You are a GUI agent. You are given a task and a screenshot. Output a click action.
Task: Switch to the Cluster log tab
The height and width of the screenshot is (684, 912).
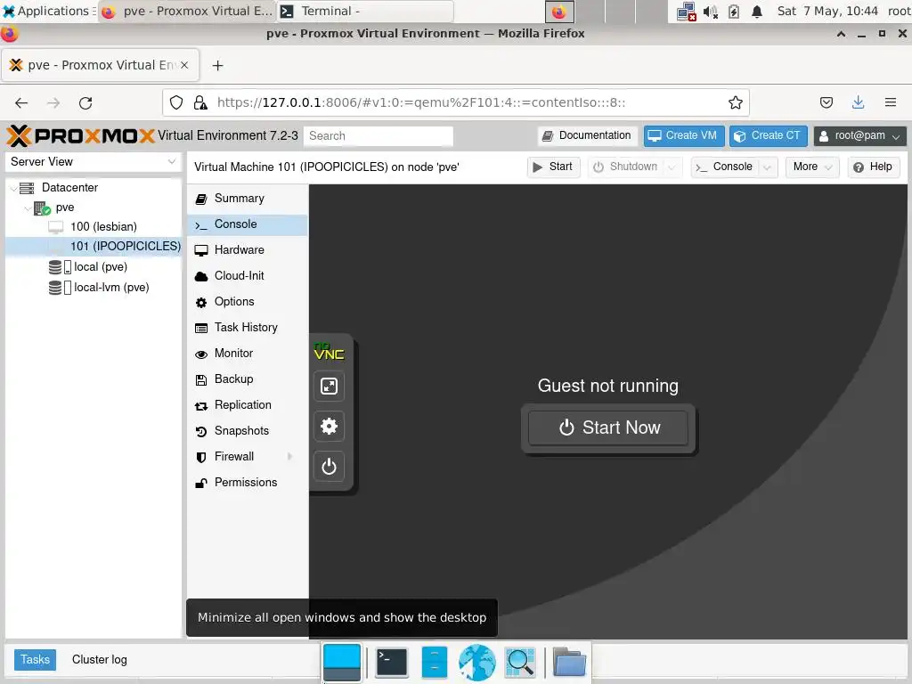point(100,660)
